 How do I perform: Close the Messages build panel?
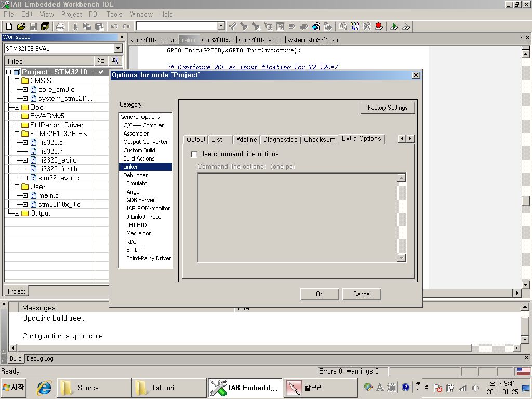coord(4,304)
